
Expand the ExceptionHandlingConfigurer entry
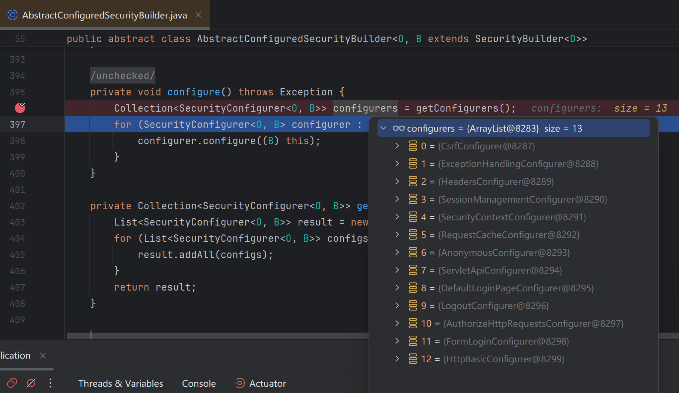click(x=397, y=164)
